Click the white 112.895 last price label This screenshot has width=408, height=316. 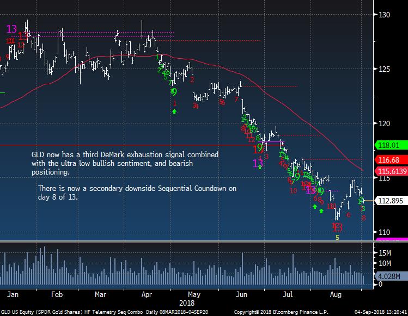coord(391,201)
